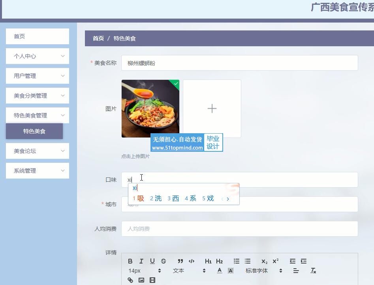Image resolution: width=374 pixels, height=285 pixels.
Task: Click the plus box to upload image
Action: [212, 109]
